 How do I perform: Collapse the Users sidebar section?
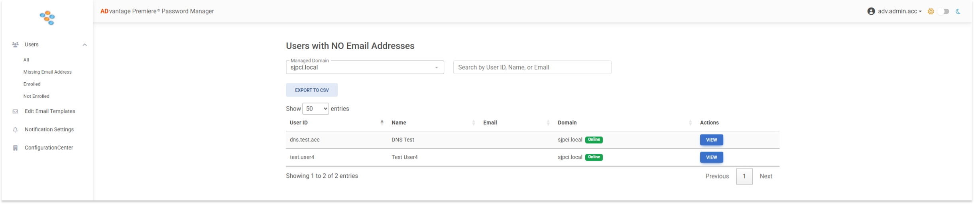click(x=85, y=45)
